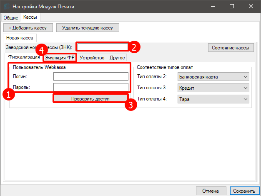Expand Тип оплаты 2 dropdown (Банковская карта)

[x=213, y=77]
